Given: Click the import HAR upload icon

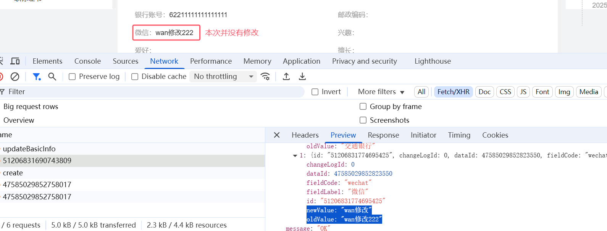Looking at the screenshot, I should tap(286, 77).
